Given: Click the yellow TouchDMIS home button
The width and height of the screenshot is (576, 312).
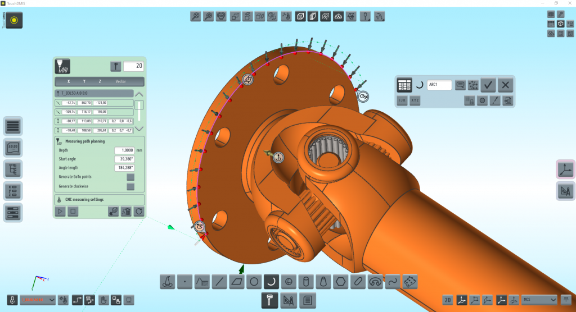Looking at the screenshot, I should pyautogui.click(x=14, y=20).
